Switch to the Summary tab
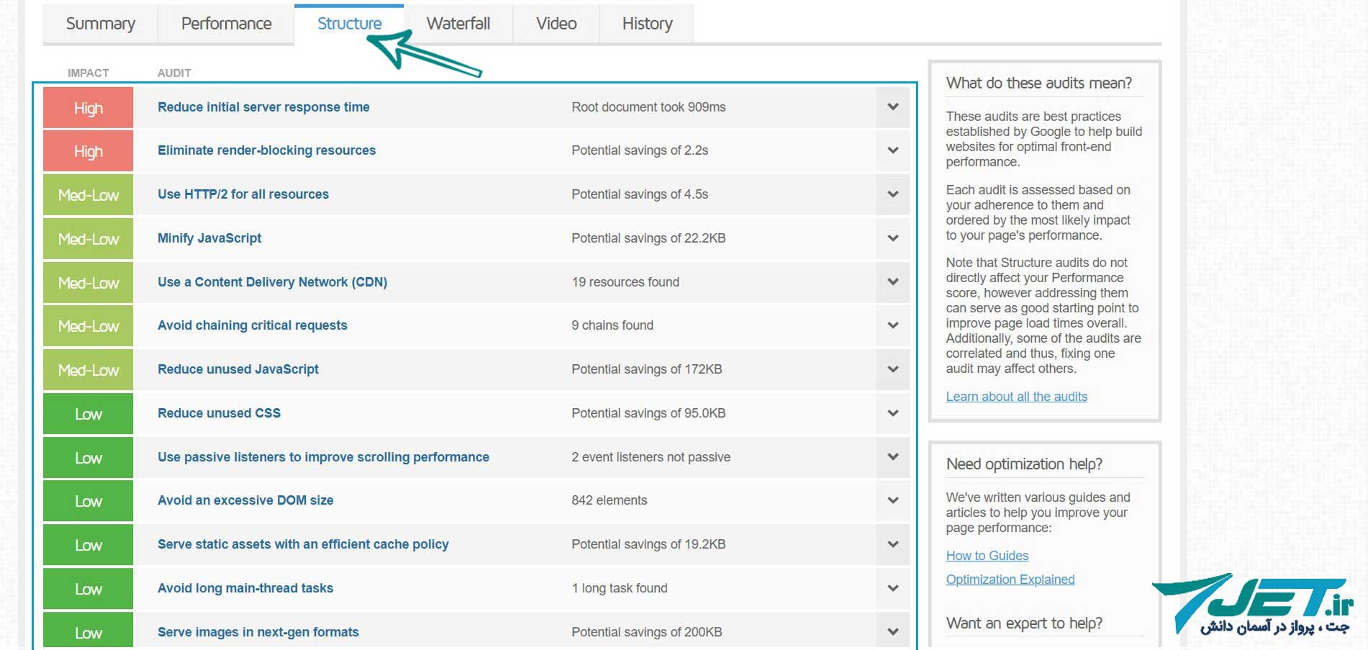This screenshot has width=1368, height=650. click(100, 24)
